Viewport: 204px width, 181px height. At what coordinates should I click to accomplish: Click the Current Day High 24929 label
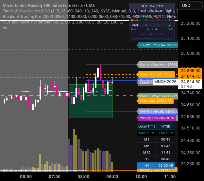158,65
